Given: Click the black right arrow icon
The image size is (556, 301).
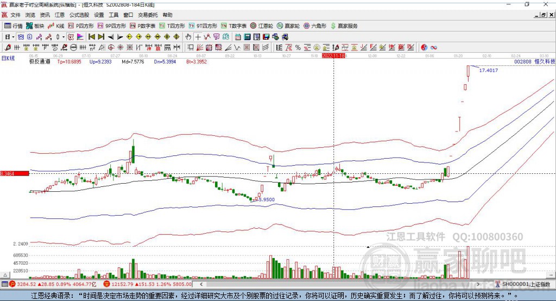Looking at the screenshot, I should 120,37.
